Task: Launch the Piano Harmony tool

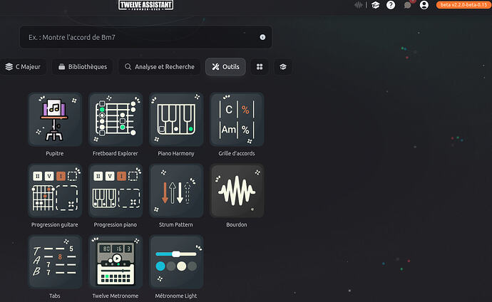Action: click(176, 120)
